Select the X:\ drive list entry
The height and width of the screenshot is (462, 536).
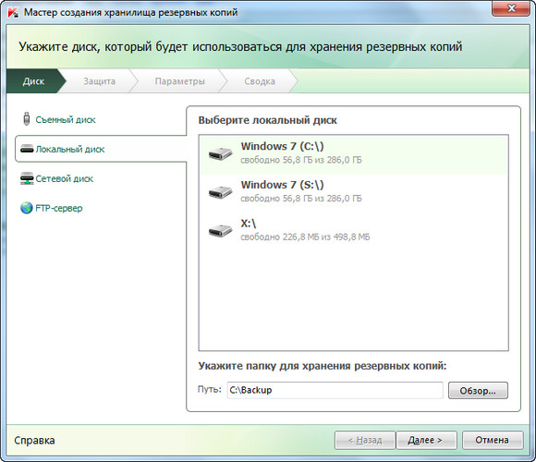pos(353,230)
